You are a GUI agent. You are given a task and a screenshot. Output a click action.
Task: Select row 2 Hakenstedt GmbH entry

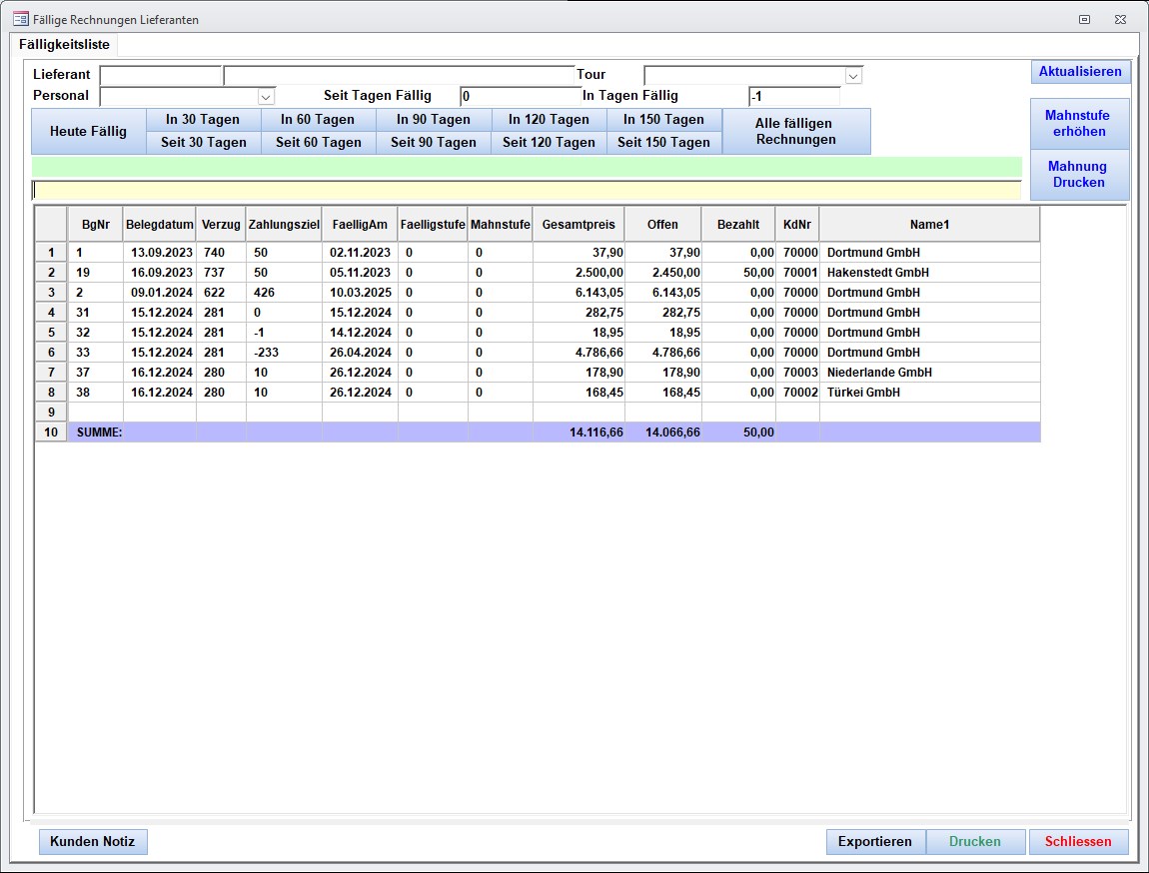point(877,273)
